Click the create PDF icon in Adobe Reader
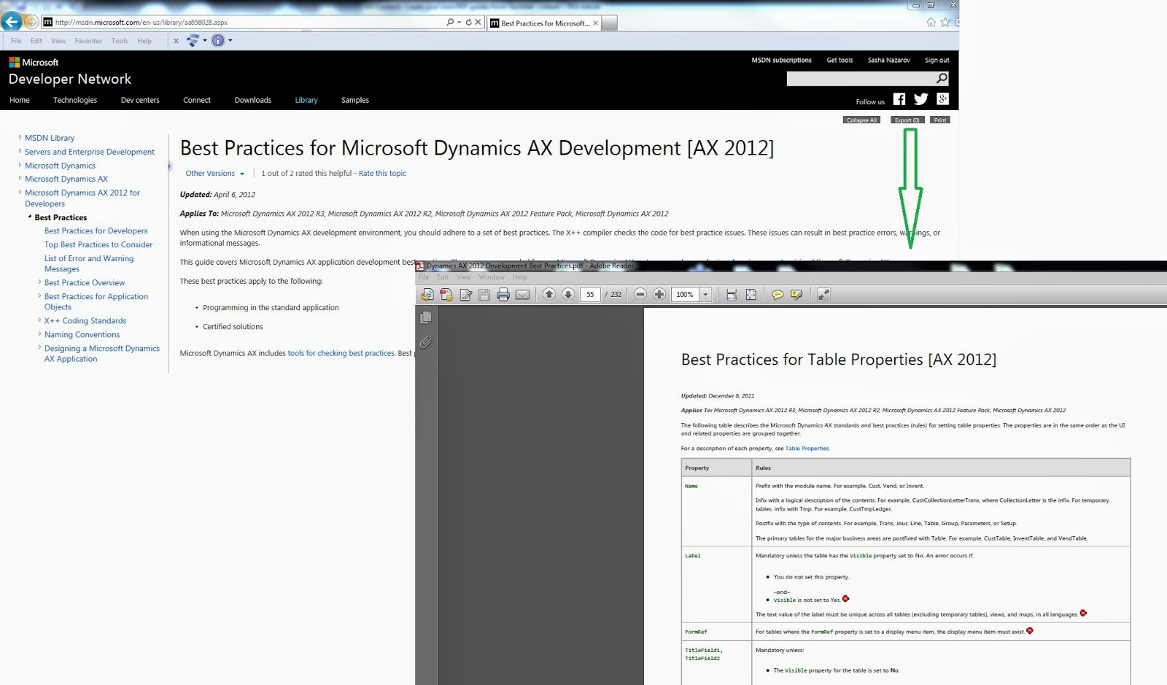This screenshot has width=1167, height=685. pos(446,295)
